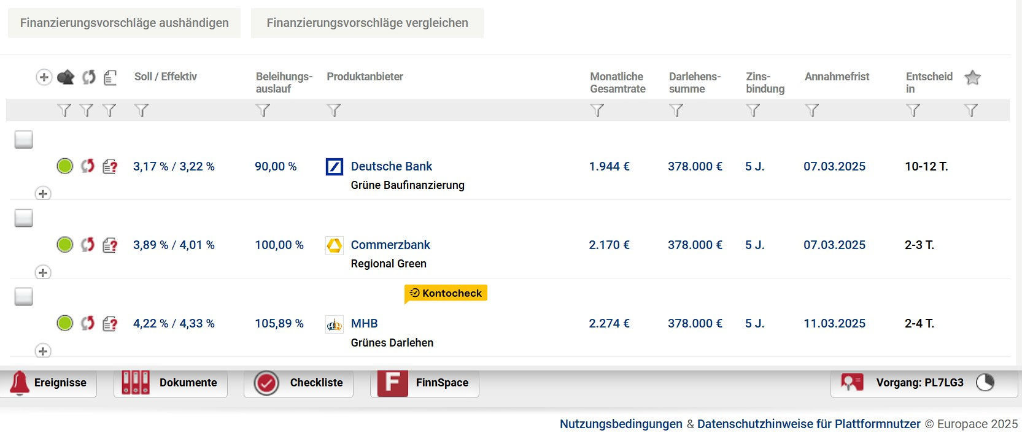Open the Zinsbindung column filter
Viewport: 1022px width, 433px height.
[x=753, y=110]
